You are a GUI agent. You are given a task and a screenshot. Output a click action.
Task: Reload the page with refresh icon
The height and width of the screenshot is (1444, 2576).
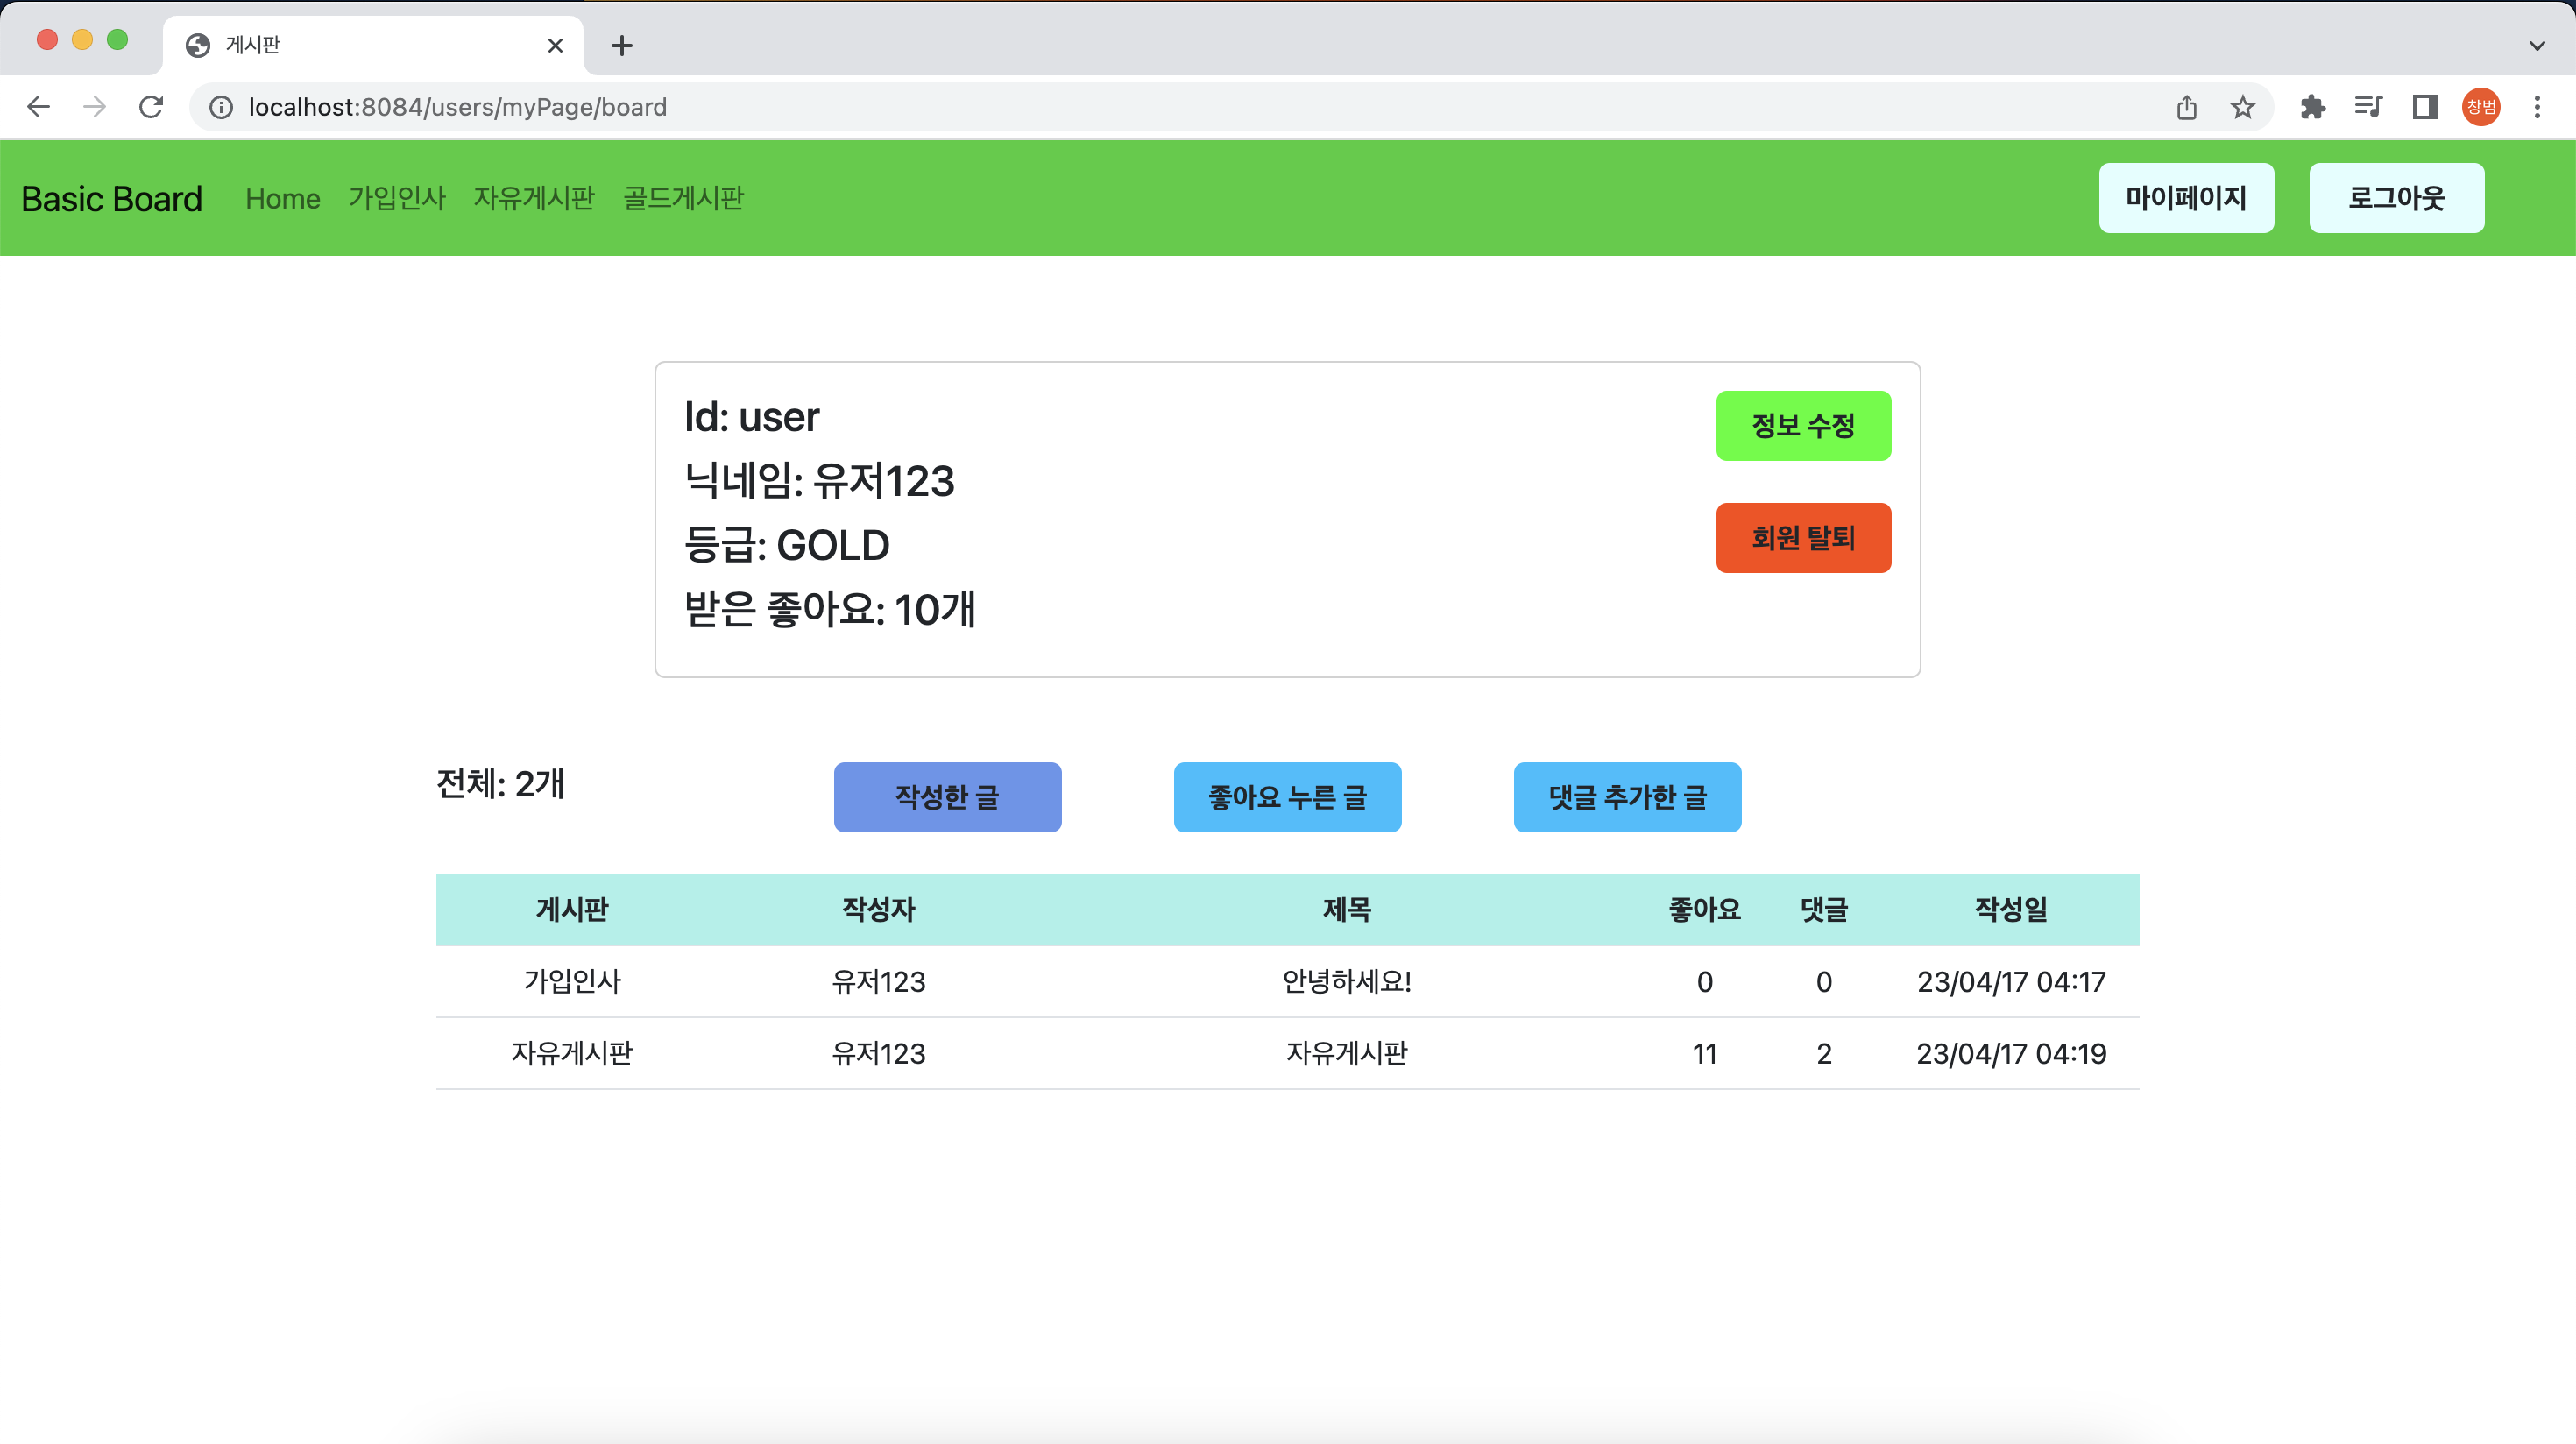point(151,107)
